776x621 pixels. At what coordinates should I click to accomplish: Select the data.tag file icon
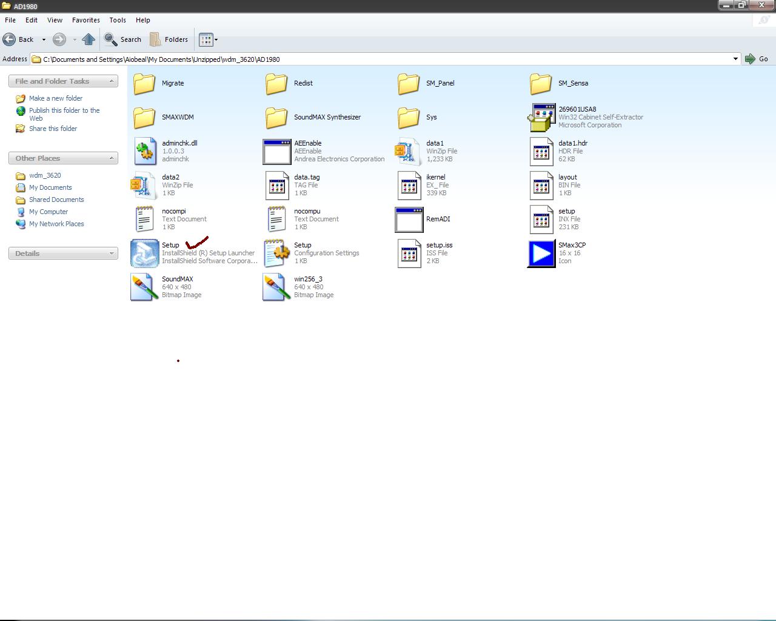277,185
